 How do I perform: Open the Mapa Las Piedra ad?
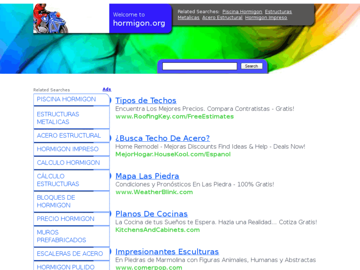click(147, 176)
